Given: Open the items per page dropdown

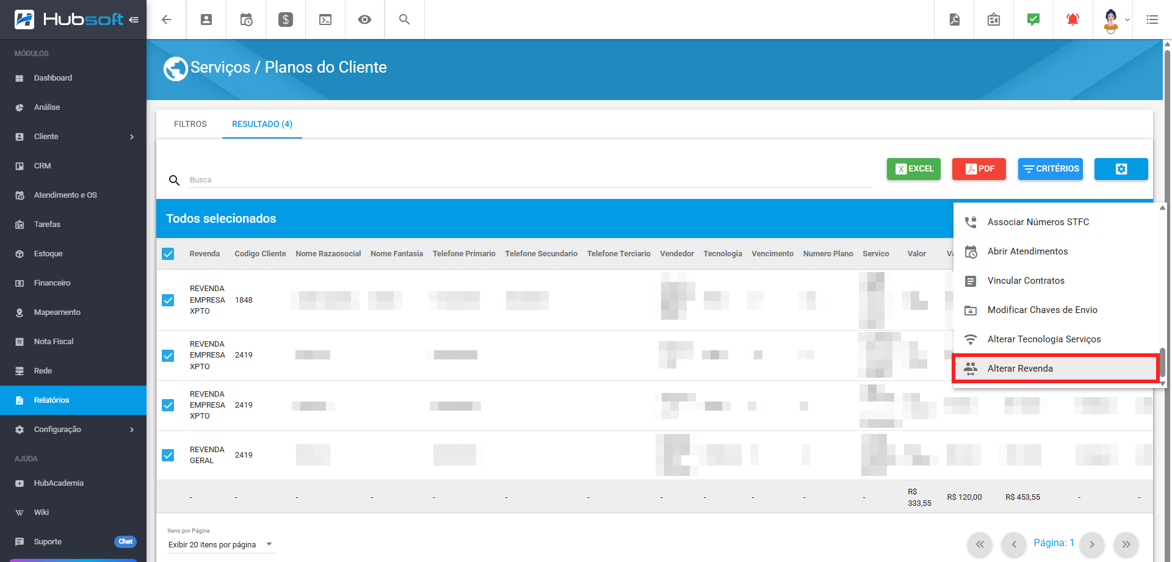Looking at the screenshot, I should click(x=220, y=544).
